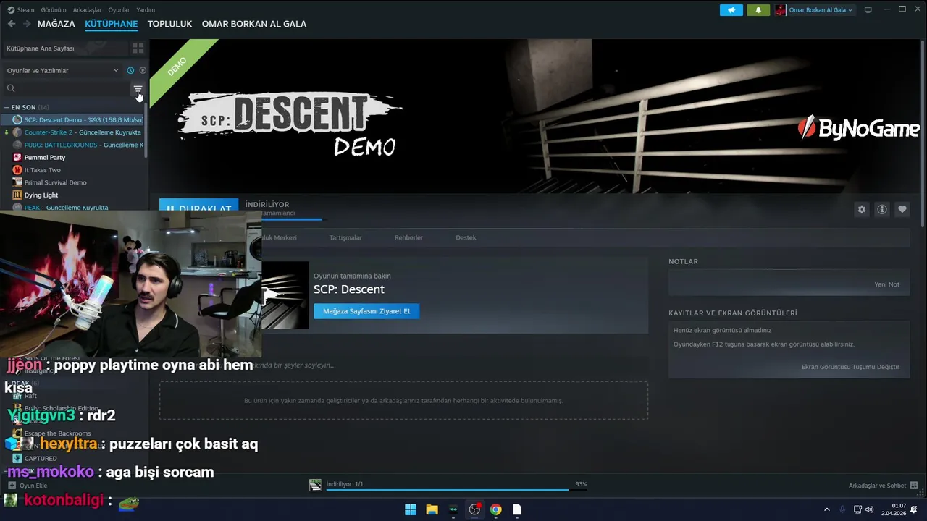Click Arkadaşlar ve Sohbet text
Image resolution: width=927 pixels, height=521 pixels.
877,486
